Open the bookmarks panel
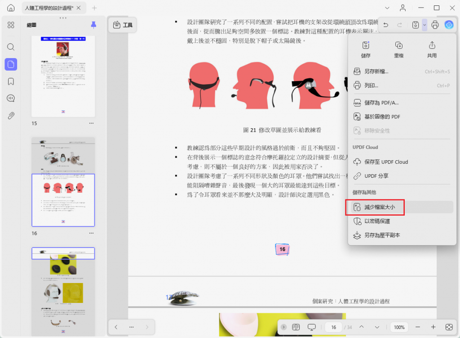Image resolution: width=460 pixels, height=338 pixels. 11,81
